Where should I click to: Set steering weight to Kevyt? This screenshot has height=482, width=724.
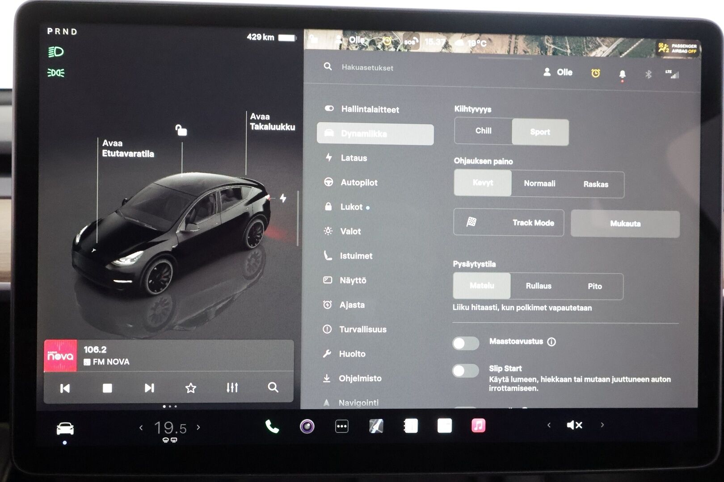[483, 183]
